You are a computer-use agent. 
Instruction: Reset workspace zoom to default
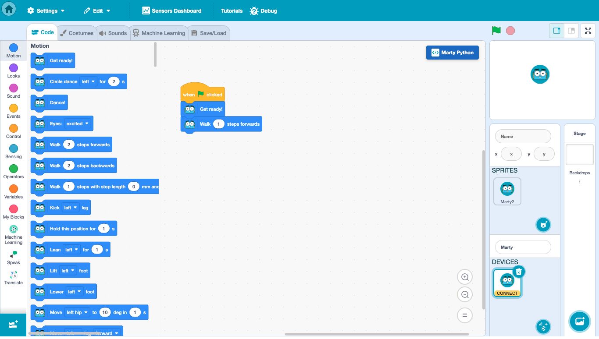[465, 315]
